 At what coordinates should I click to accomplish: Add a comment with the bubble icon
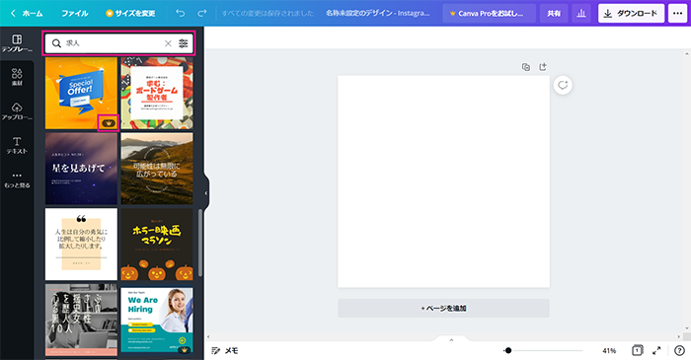point(563,85)
